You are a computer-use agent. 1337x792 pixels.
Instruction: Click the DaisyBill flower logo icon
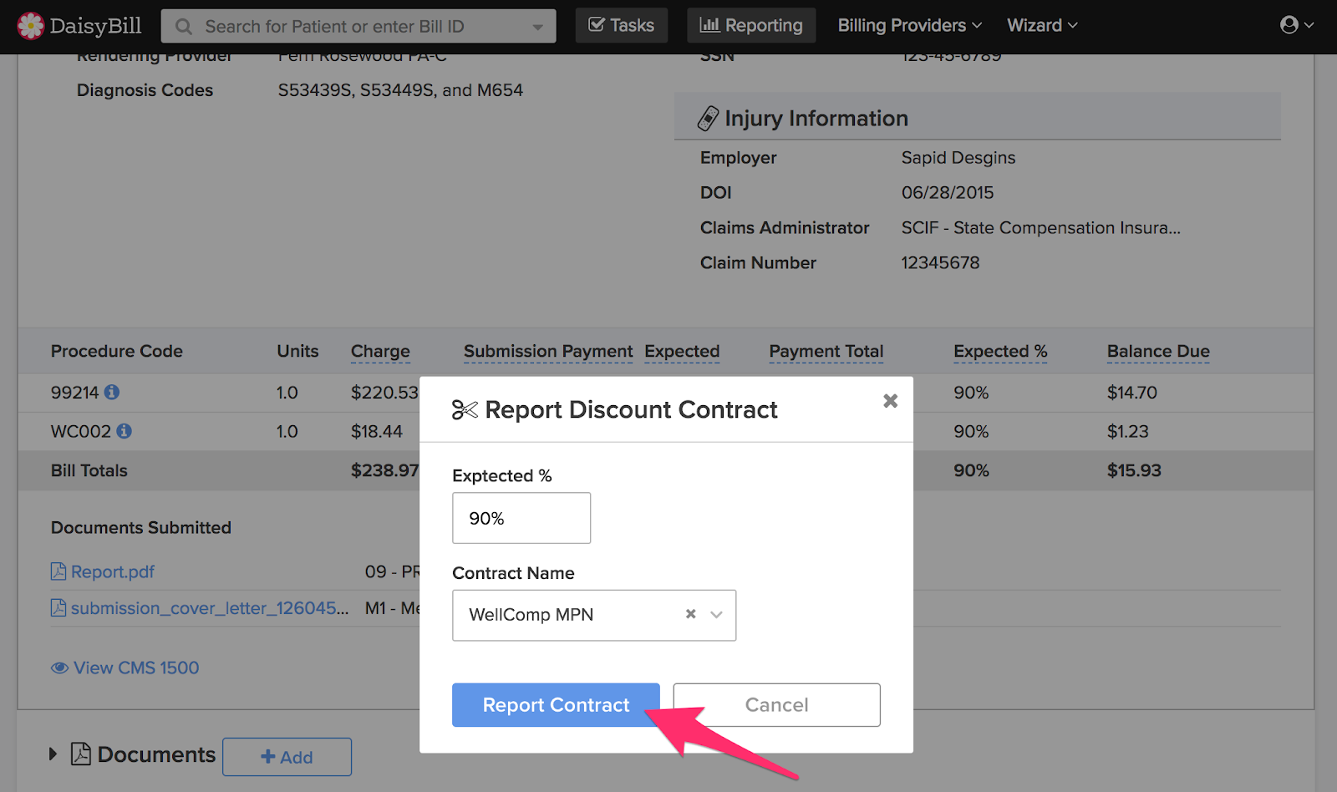pyautogui.click(x=31, y=26)
